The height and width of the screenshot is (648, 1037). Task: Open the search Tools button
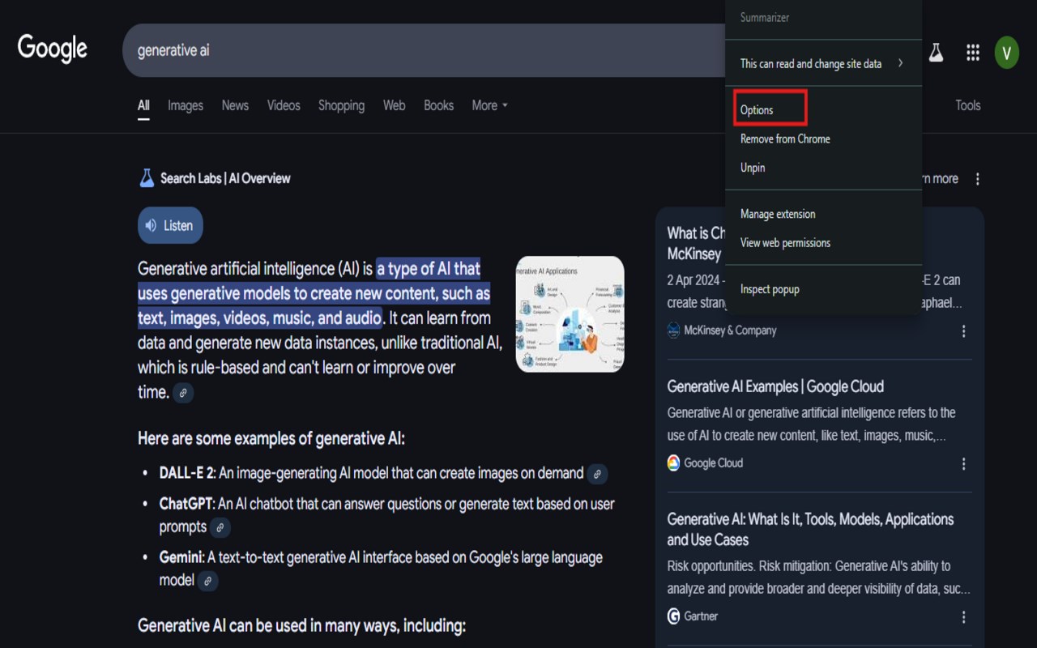(967, 105)
